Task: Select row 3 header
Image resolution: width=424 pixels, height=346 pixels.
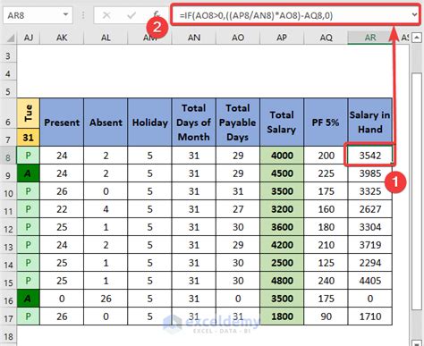Action: (8, 56)
